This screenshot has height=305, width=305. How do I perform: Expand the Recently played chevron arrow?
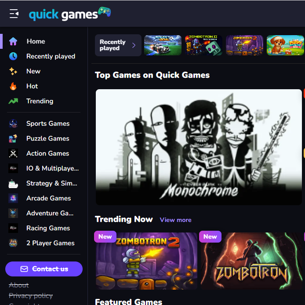134,45
